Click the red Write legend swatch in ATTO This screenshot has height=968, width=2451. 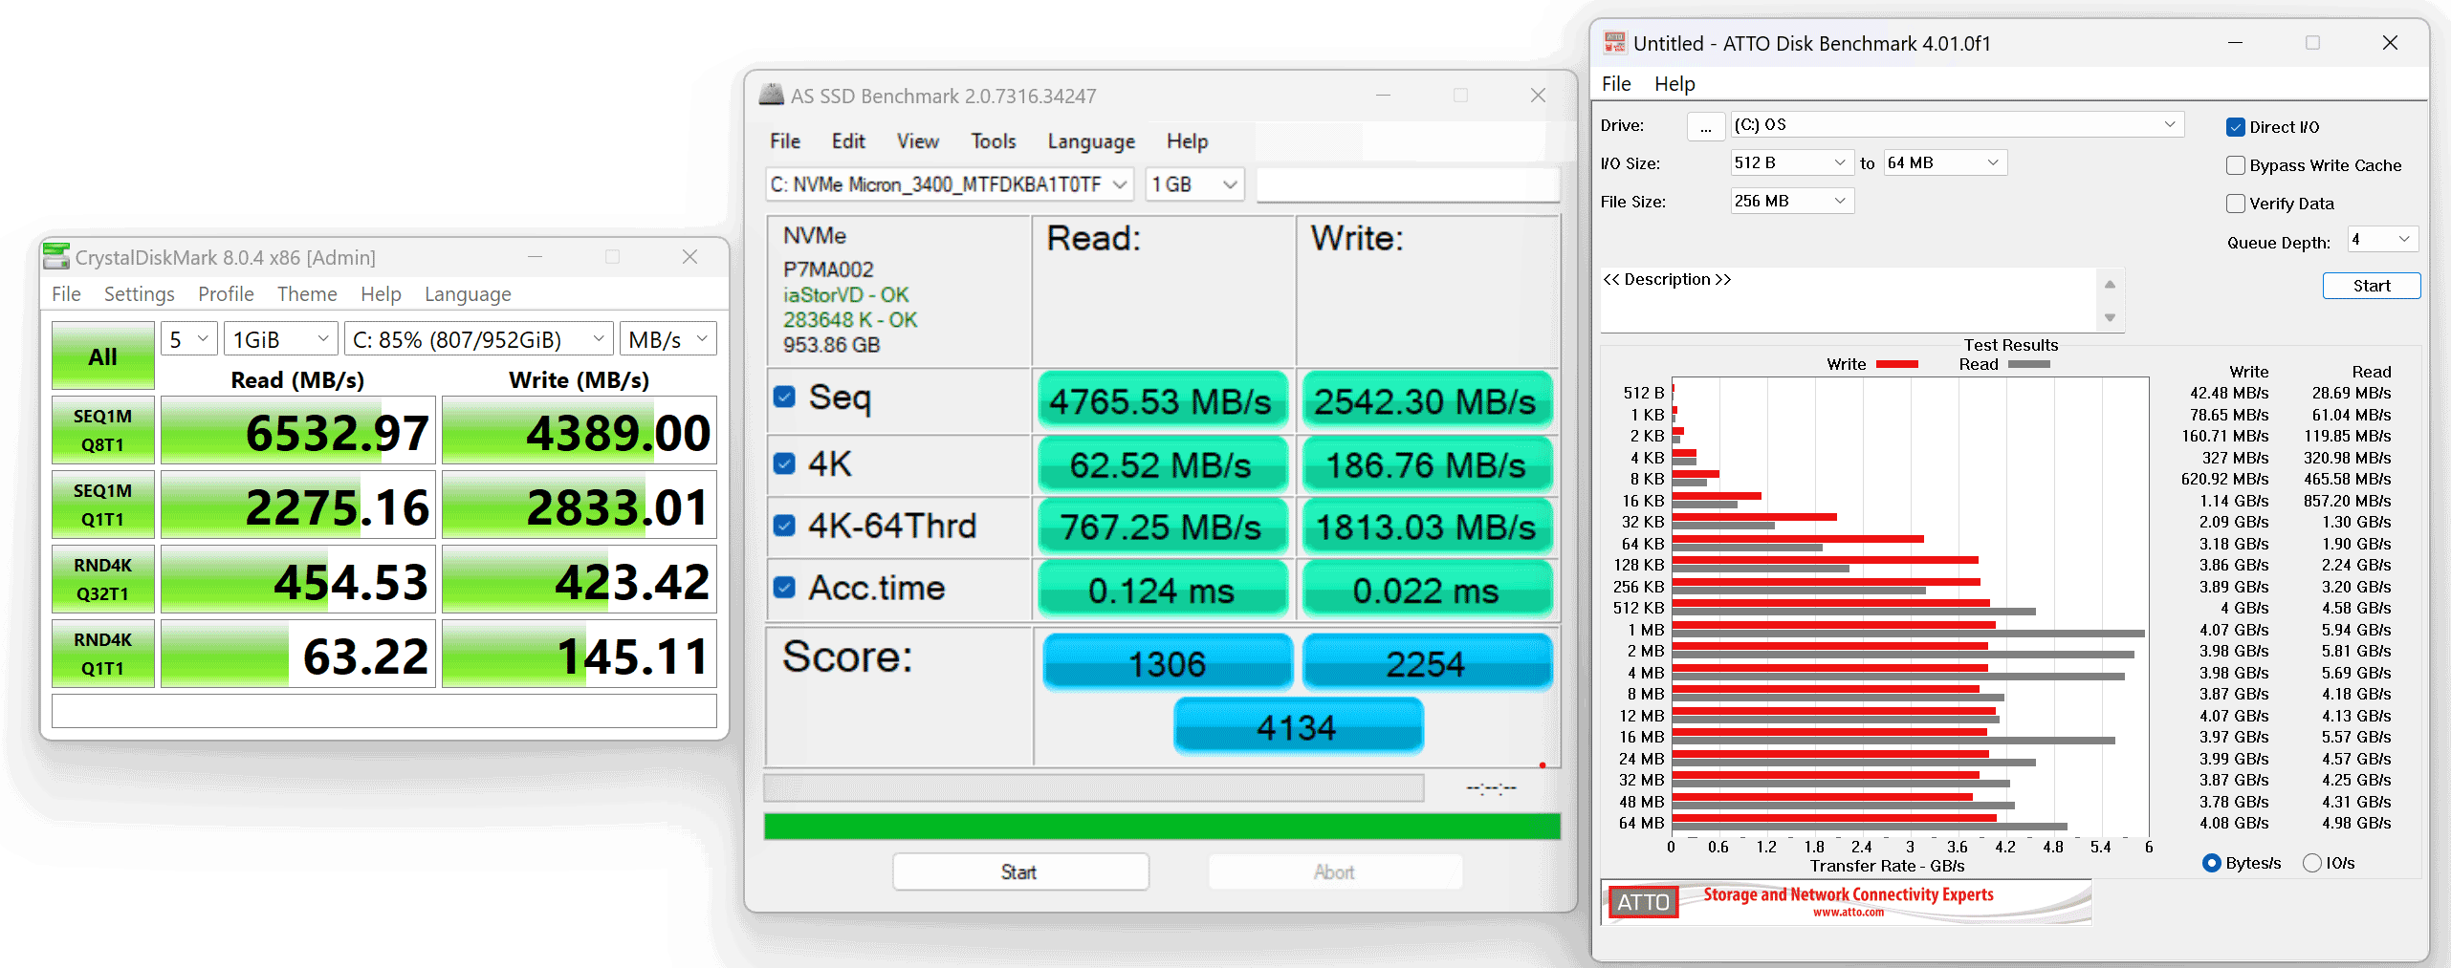click(x=1896, y=364)
